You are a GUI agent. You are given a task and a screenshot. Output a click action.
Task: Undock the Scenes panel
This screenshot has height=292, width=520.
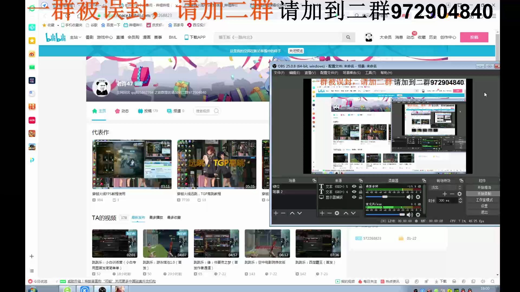coord(314,181)
